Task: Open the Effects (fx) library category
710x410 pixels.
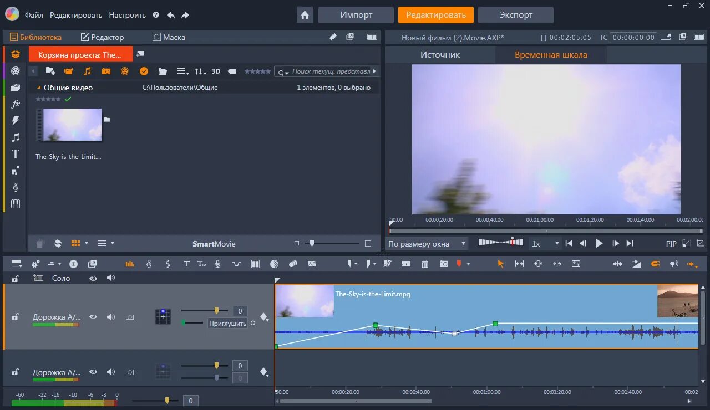Action: click(x=16, y=104)
